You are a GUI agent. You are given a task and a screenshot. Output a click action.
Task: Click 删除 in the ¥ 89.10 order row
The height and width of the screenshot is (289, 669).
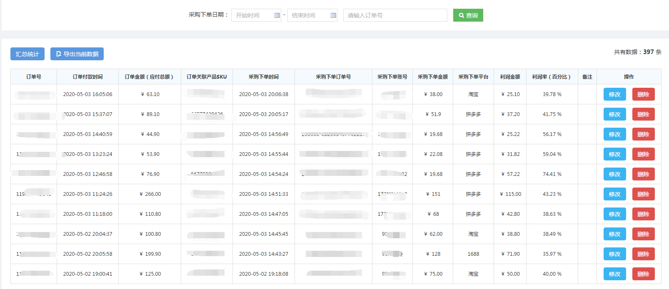(644, 114)
